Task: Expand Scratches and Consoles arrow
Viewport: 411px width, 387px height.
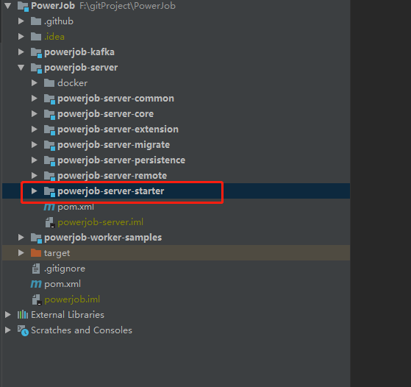Action: tap(8, 330)
